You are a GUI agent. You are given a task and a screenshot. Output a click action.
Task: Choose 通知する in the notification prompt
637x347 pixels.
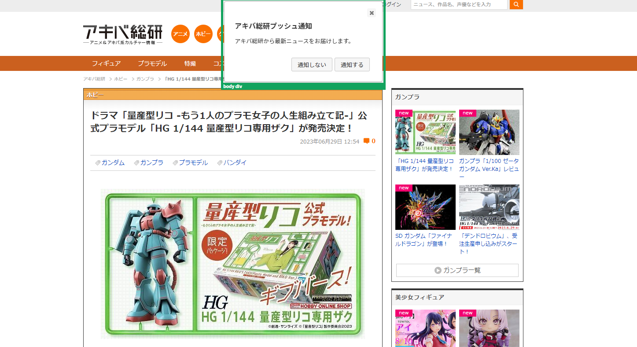point(352,64)
